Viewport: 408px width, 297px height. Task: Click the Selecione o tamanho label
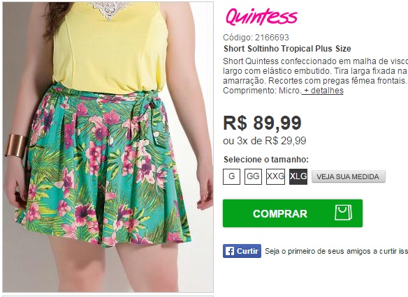click(266, 159)
